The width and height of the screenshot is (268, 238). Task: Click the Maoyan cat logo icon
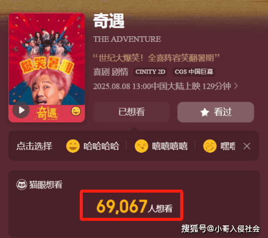coord(22,185)
